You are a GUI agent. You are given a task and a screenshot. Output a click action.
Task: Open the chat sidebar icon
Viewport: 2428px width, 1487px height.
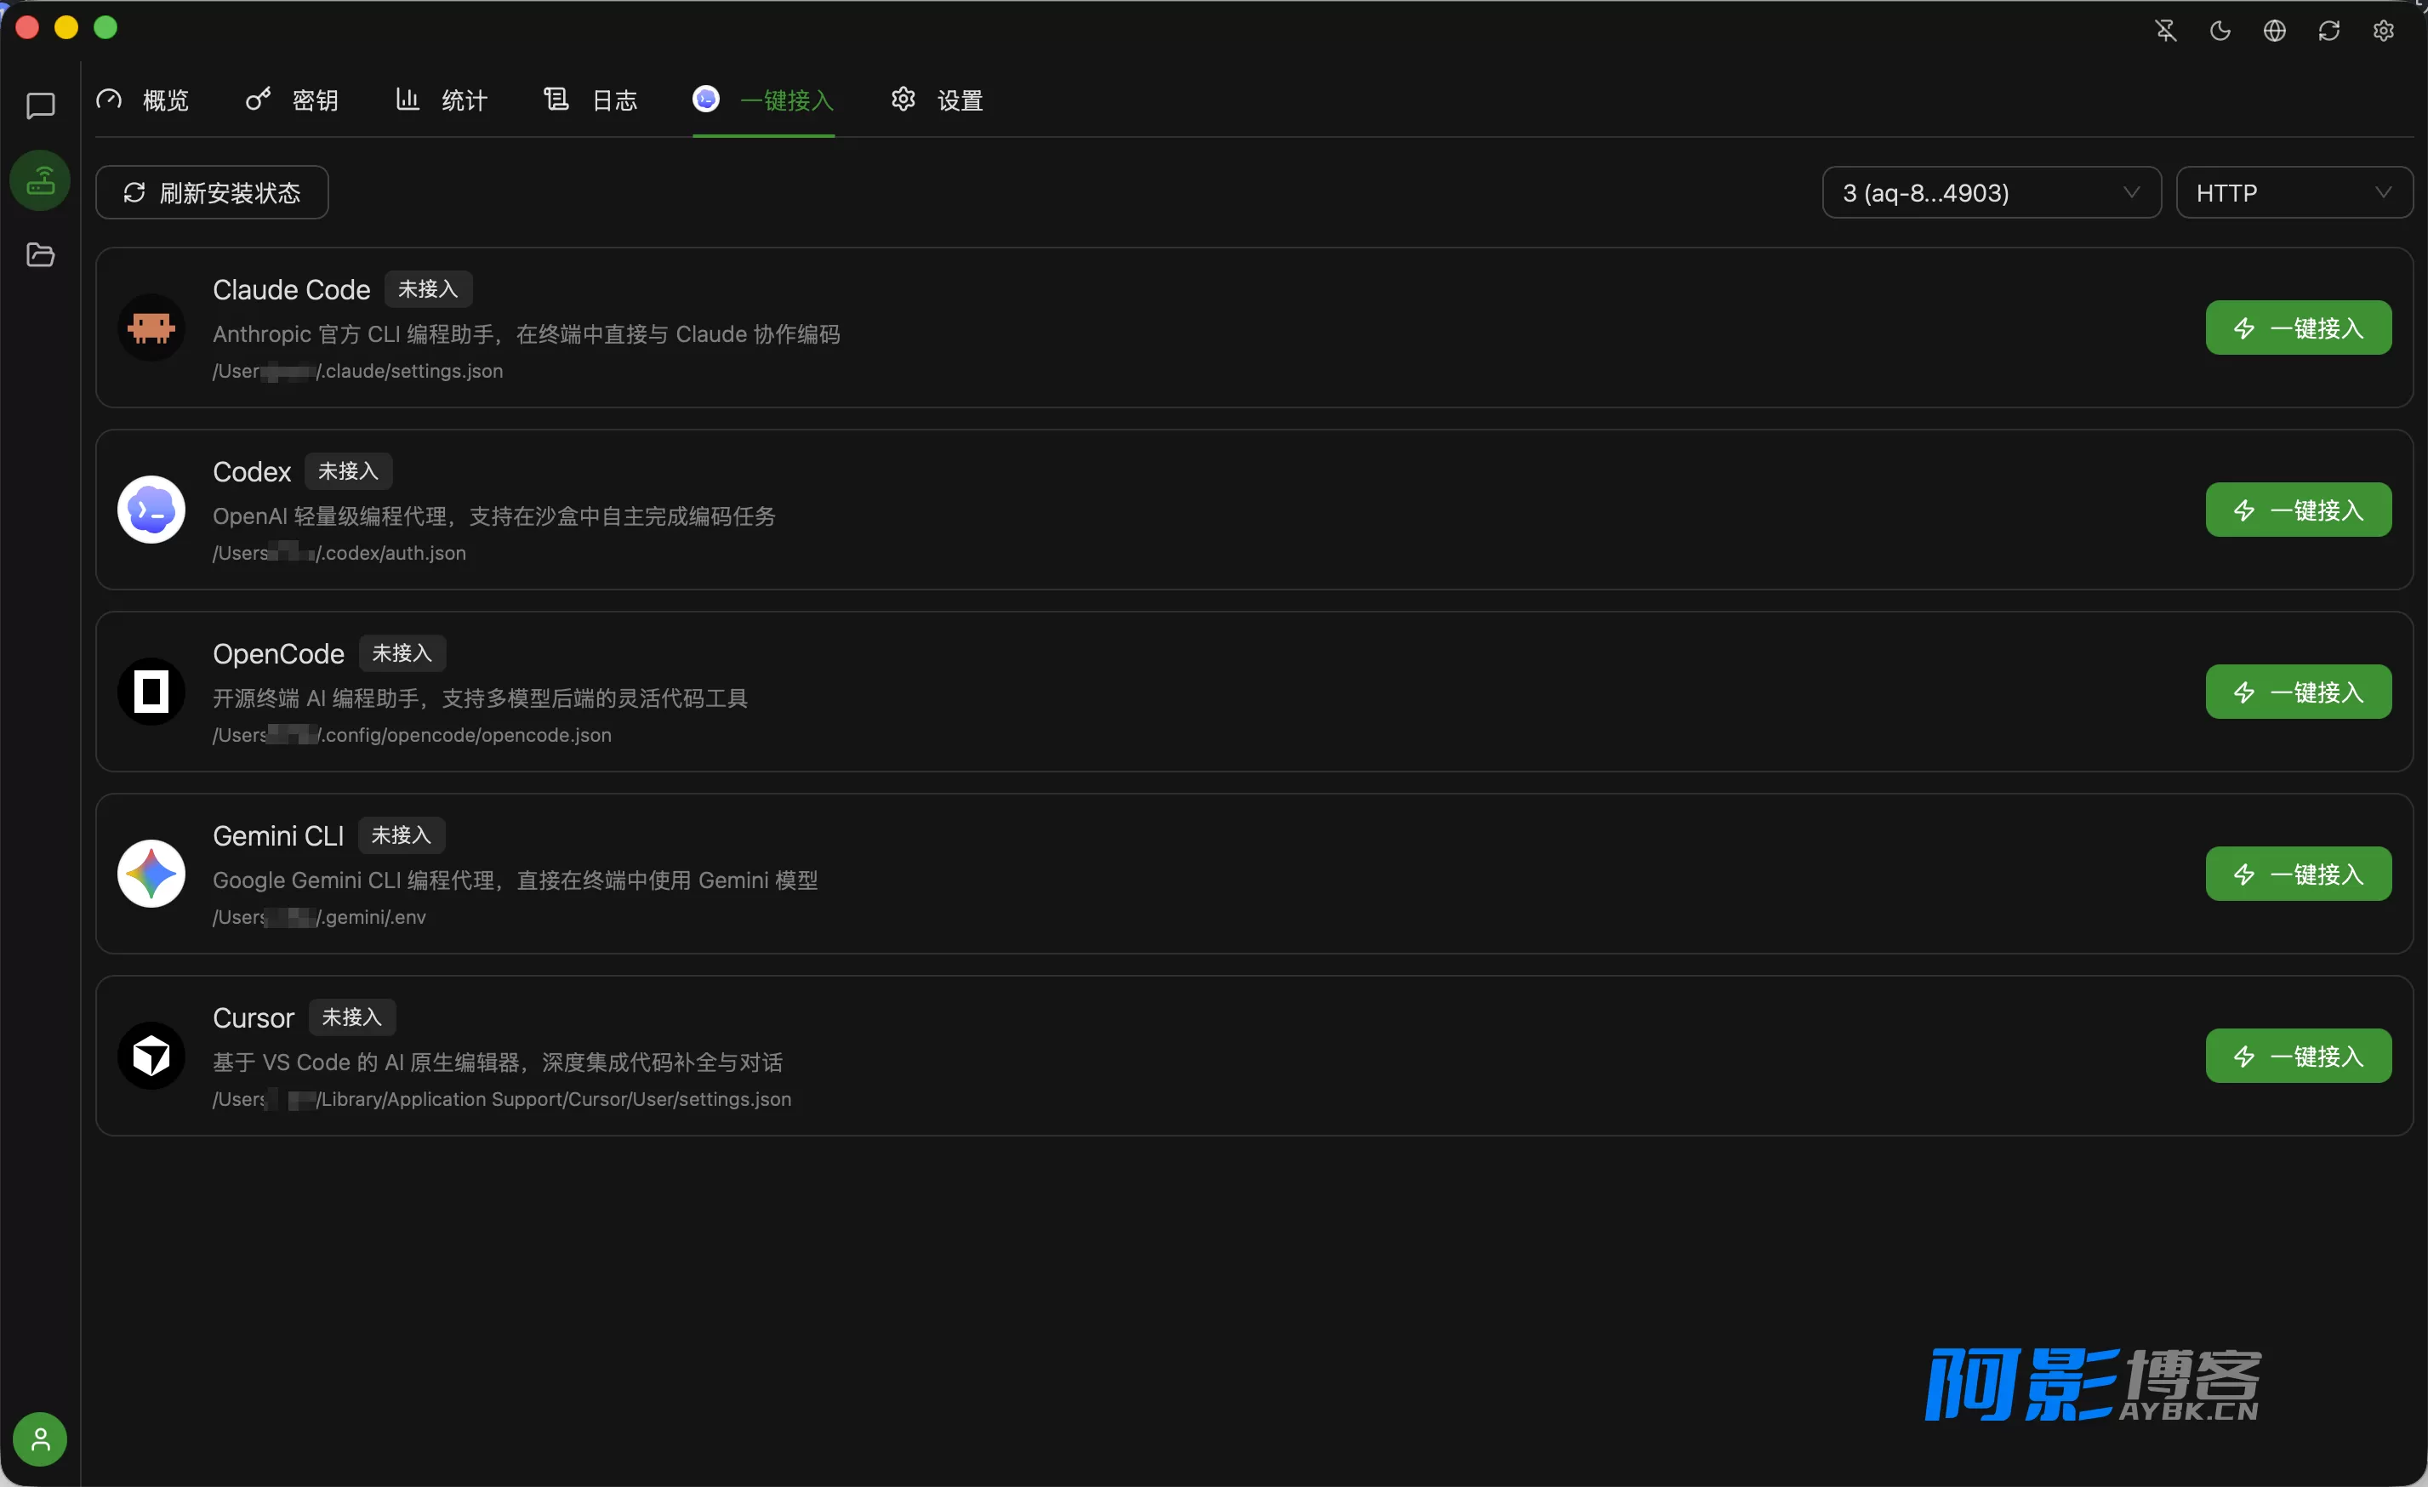pos(40,105)
